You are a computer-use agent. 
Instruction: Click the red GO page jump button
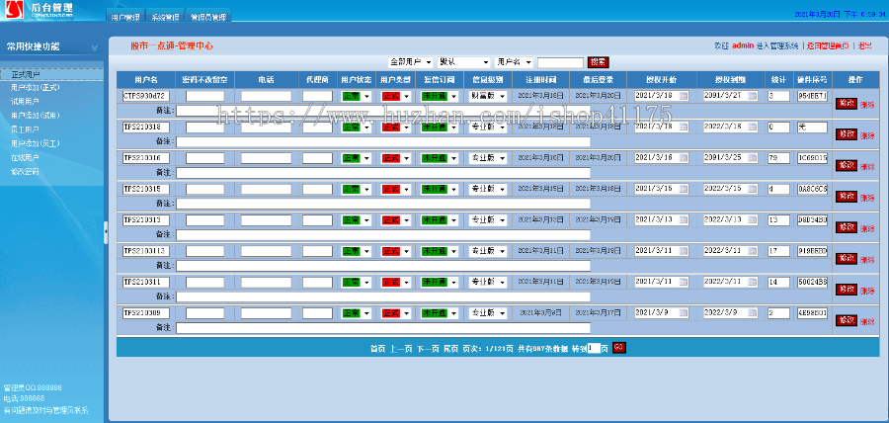click(x=618, y=348)
